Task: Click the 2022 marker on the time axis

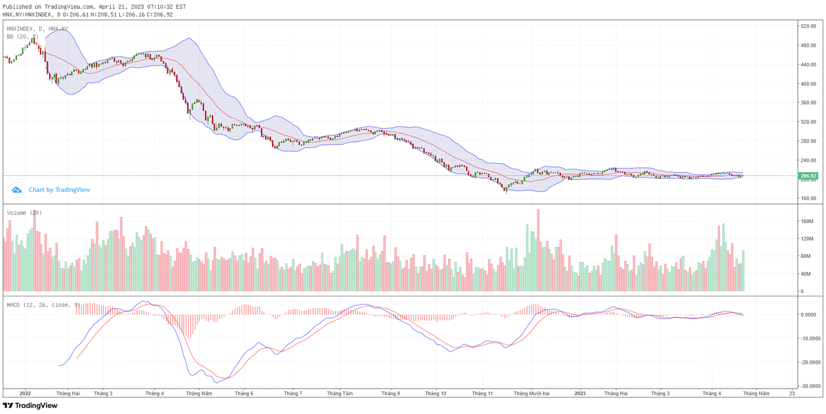Action: pyautogui.click(x=25, y=394)
